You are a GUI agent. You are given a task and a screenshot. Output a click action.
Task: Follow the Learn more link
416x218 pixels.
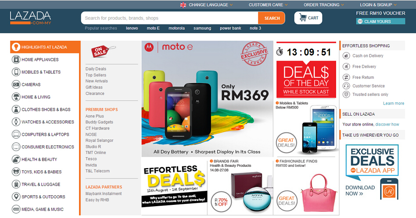394,103
